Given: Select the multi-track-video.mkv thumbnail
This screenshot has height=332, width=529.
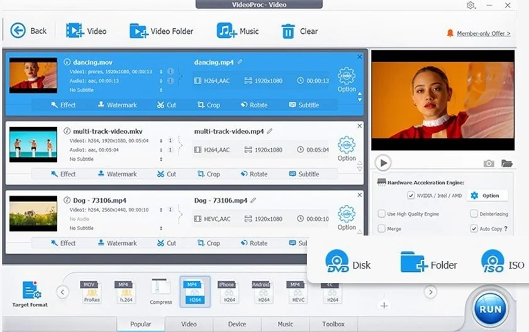Looking at the screenshot, I should click(x=33, y=144).
